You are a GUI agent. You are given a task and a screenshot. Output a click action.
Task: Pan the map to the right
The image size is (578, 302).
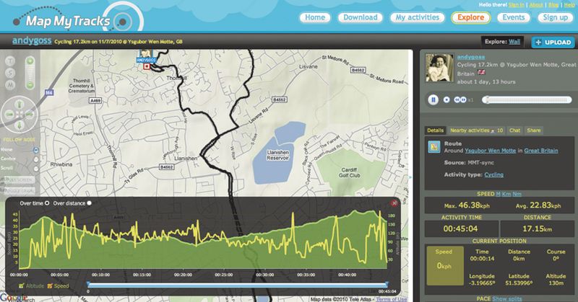click(30, 115)
